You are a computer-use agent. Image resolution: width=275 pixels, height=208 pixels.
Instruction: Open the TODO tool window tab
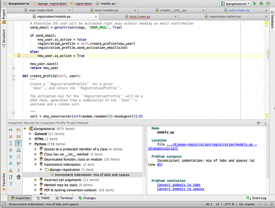(x=43, y=198)
